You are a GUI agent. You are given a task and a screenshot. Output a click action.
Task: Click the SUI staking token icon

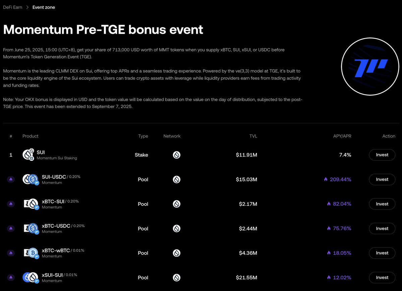pyautogui.click(x=28, y=155)
